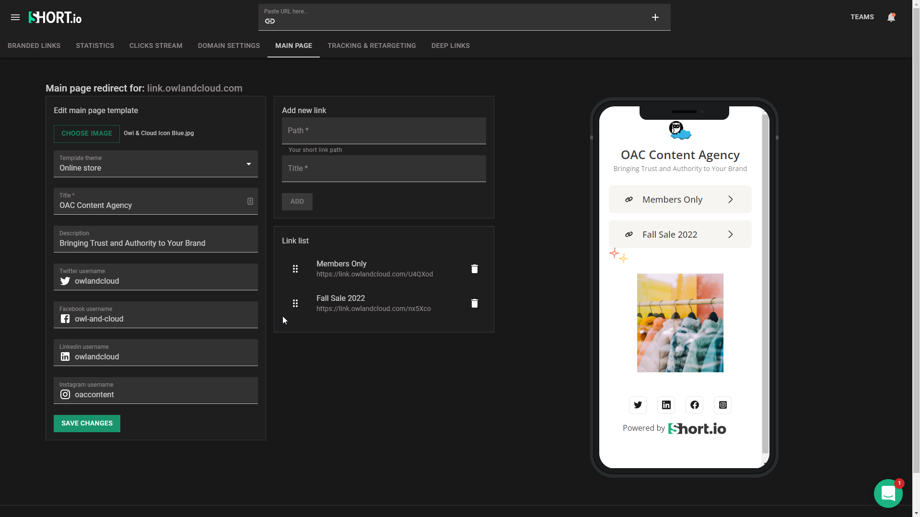Image resolution: width=920 pixels, height=517 pixels.
Task: Click file name Owl & Cloud Icon Blue.jpg
Action: (x=159, y=134)
